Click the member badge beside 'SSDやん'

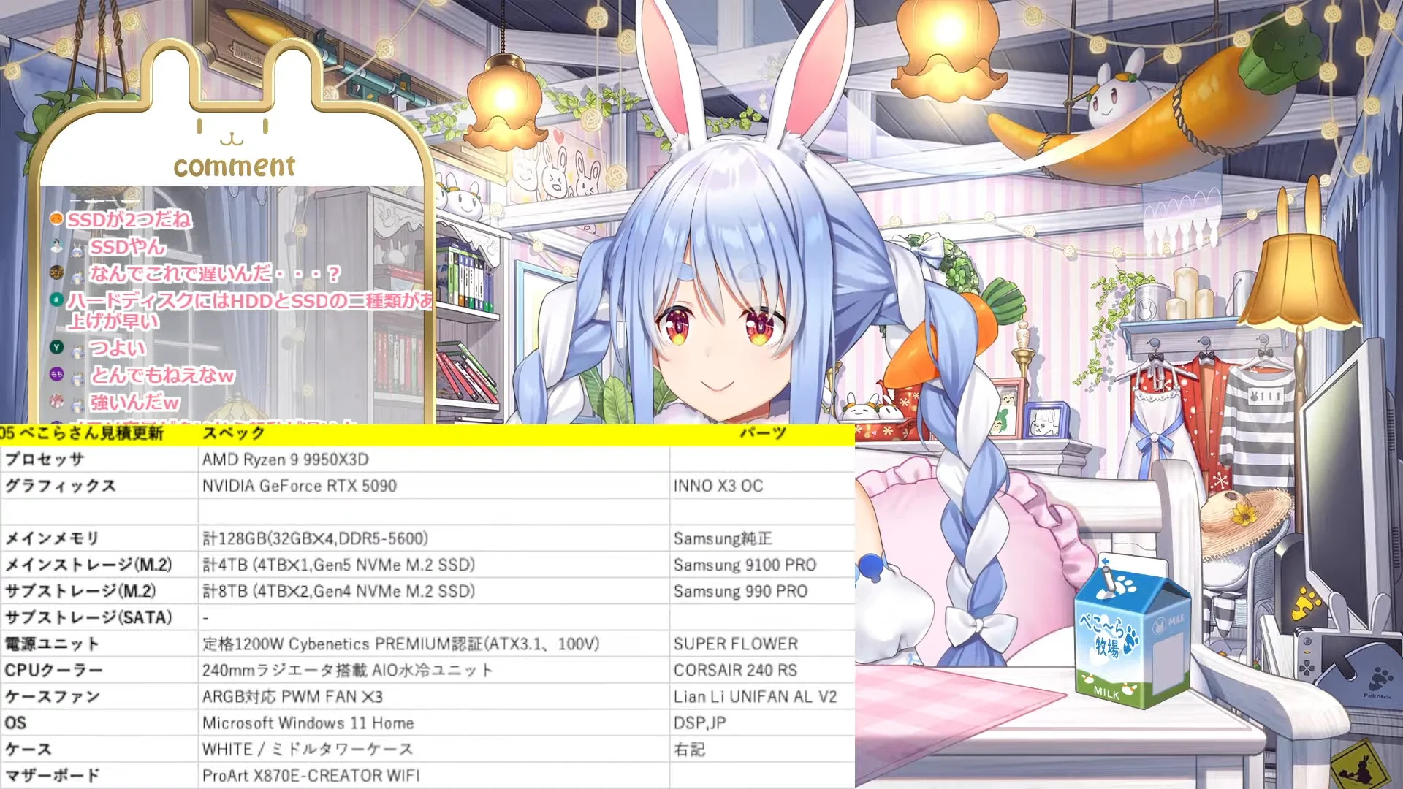(77, 250)
